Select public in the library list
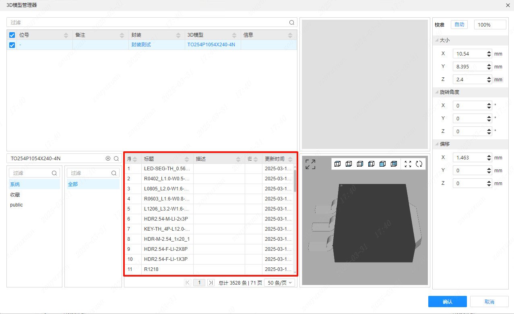 tap(17, 205)
